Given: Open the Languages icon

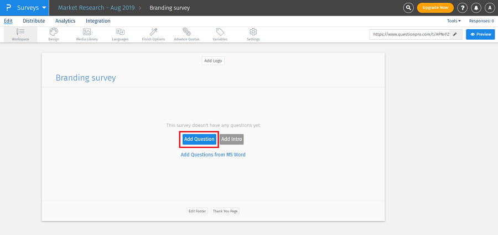Looking at the screenshot, I should click(120, 32).
